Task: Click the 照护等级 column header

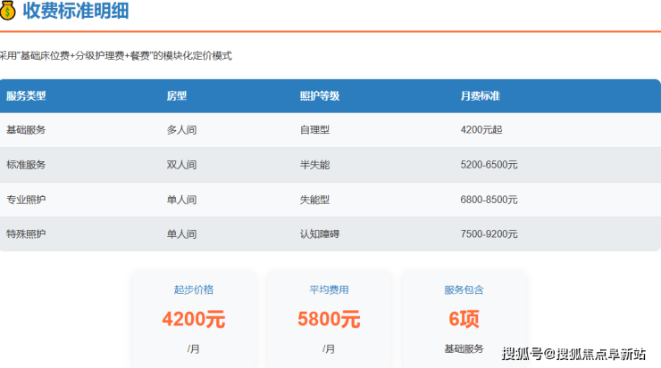Action: pos(319,95)
